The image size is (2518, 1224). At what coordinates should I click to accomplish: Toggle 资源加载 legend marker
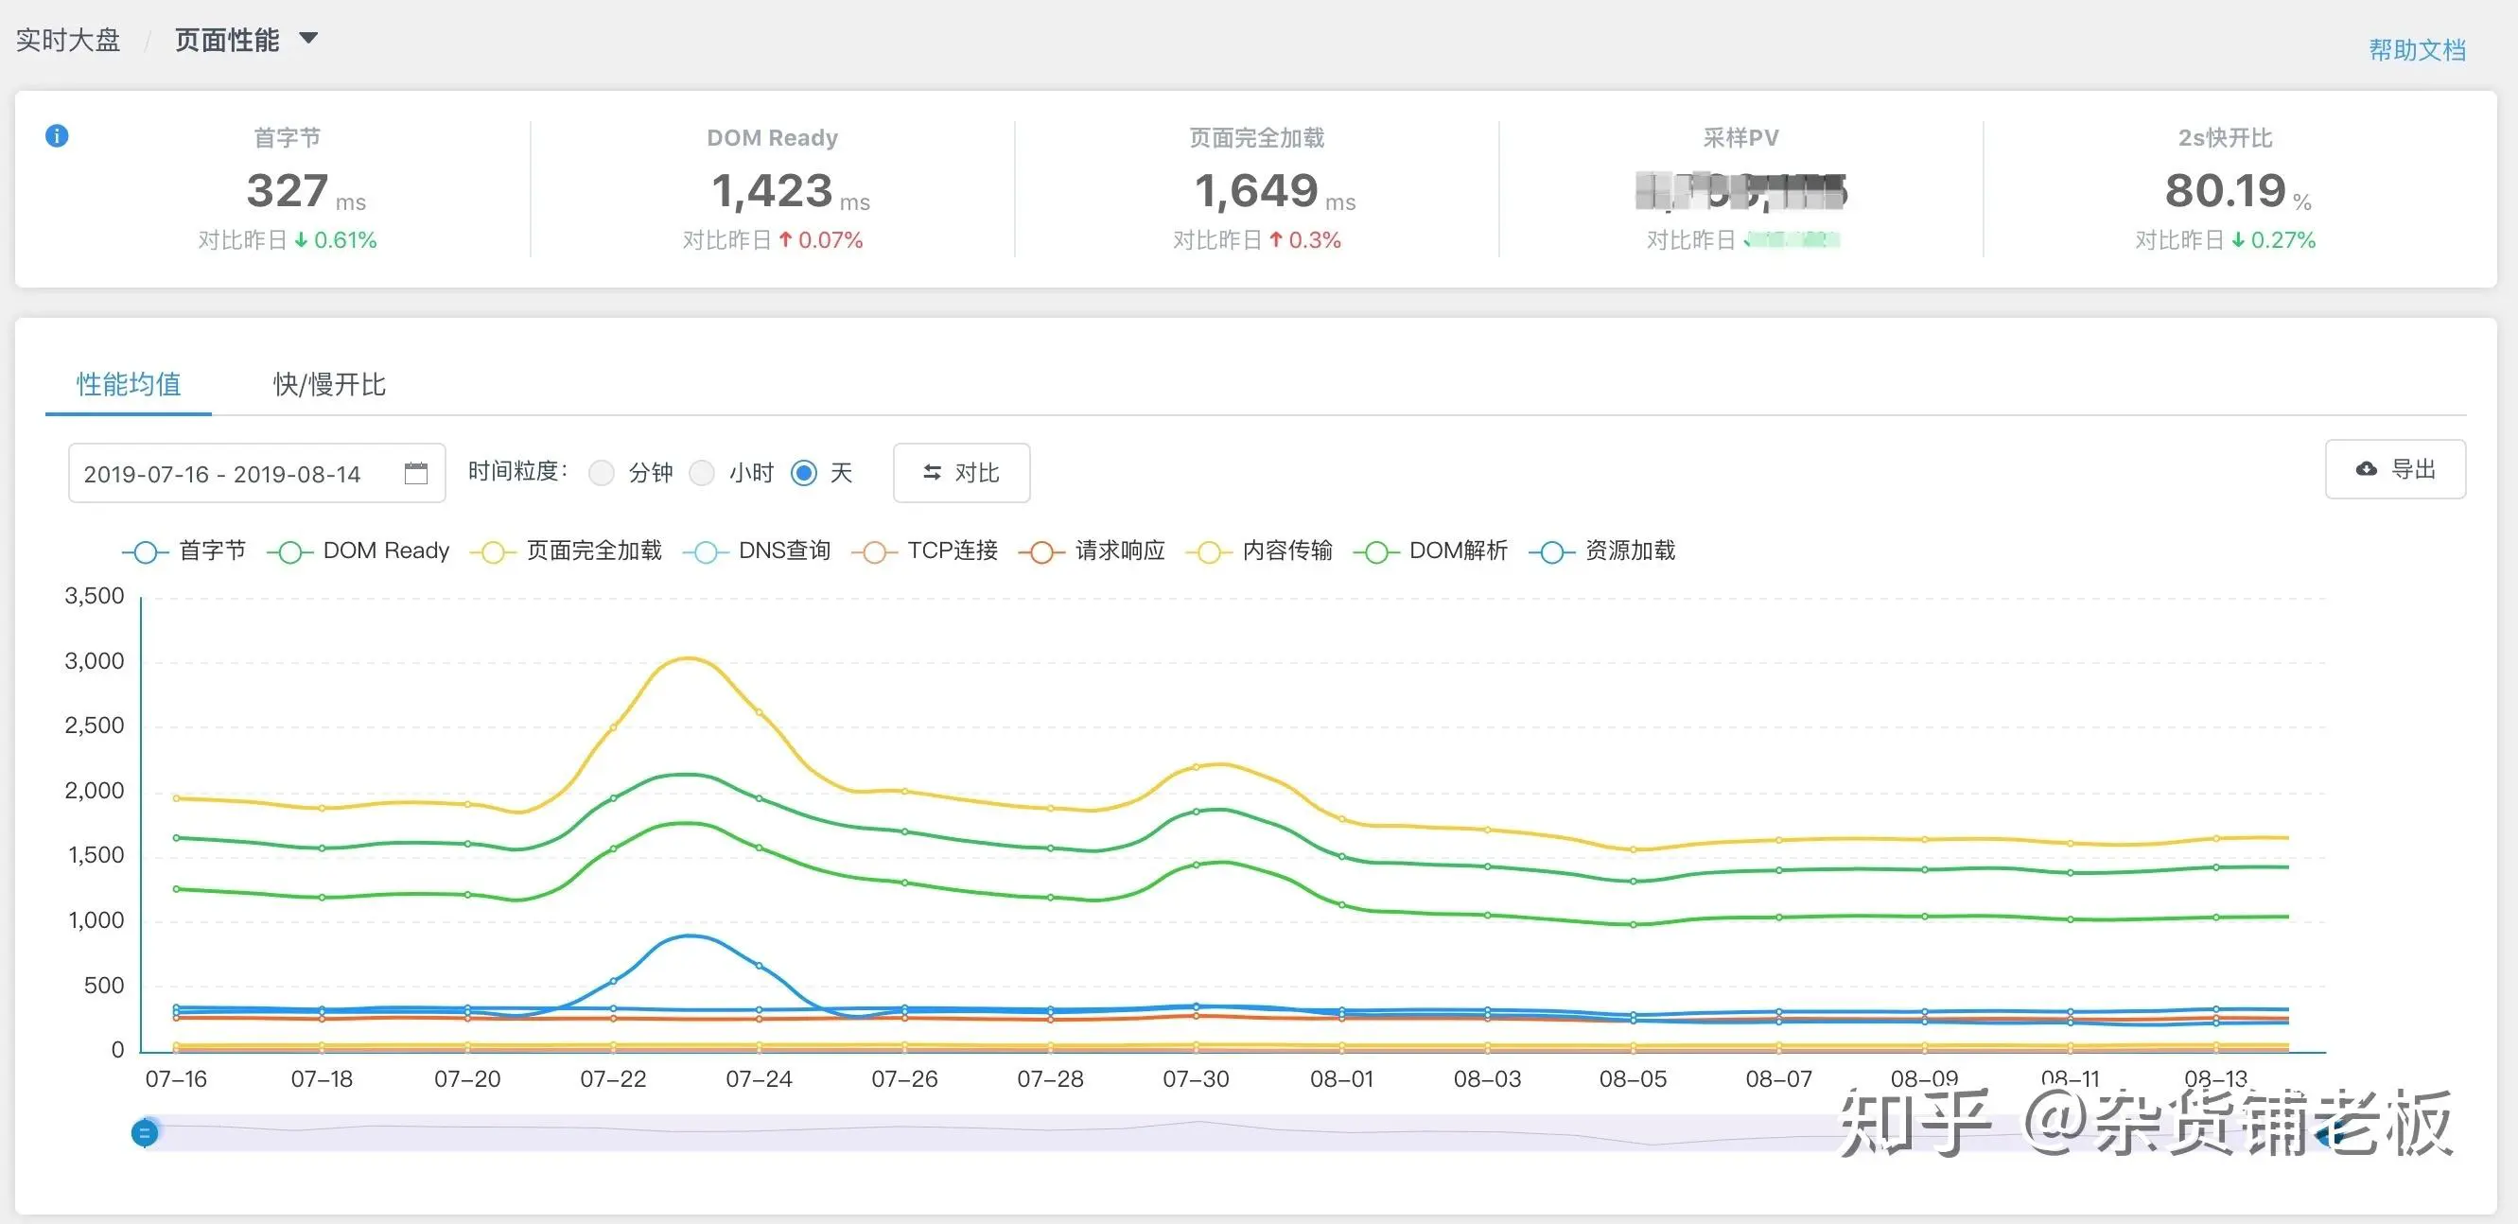pyautogui.click(x=1551, y=552)
